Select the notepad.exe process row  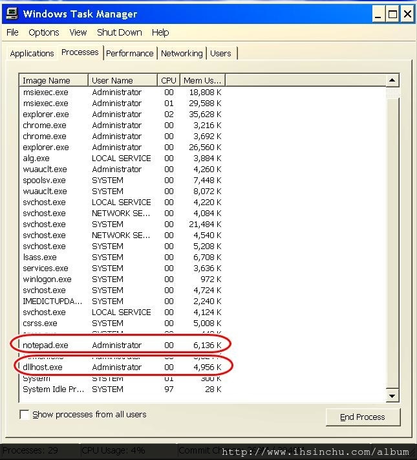coord(122,345)
